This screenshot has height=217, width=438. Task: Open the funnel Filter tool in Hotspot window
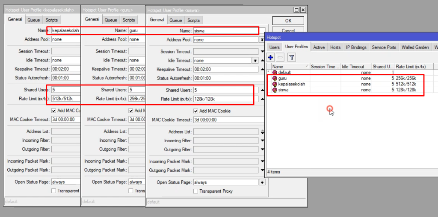292,58
